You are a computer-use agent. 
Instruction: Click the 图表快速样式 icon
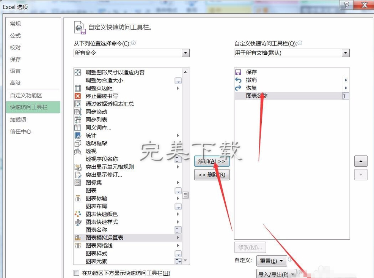78,222
